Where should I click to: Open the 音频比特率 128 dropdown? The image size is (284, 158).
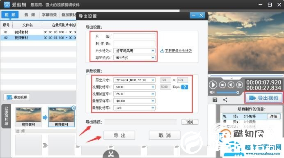(x=134, y=108)
